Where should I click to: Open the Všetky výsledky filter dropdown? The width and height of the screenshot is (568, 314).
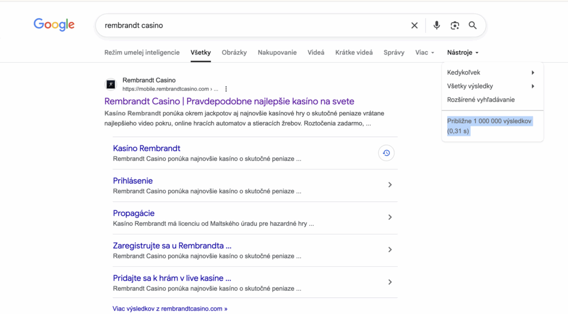pos(490,86)
